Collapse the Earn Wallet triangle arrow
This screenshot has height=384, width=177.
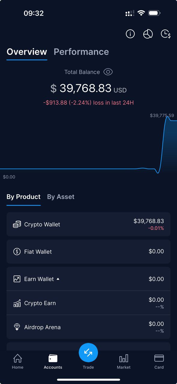pyautogui.click(x=58, y=279)
